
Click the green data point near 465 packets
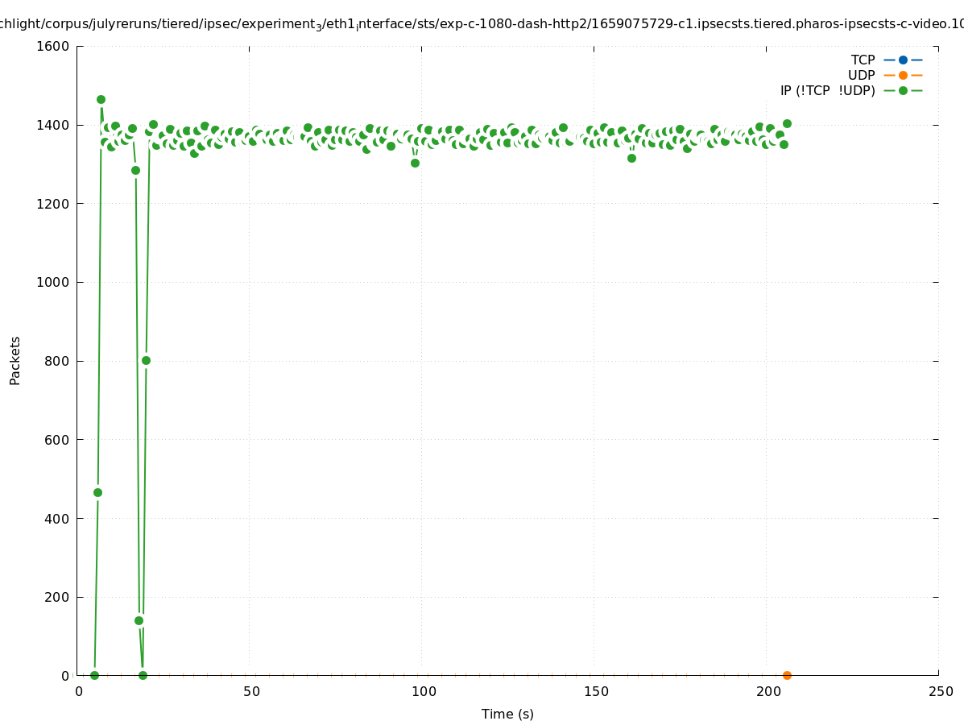click(97, 492)
